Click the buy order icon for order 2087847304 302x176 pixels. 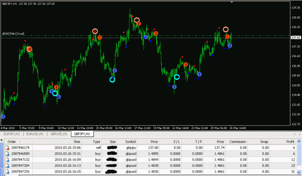7,166
